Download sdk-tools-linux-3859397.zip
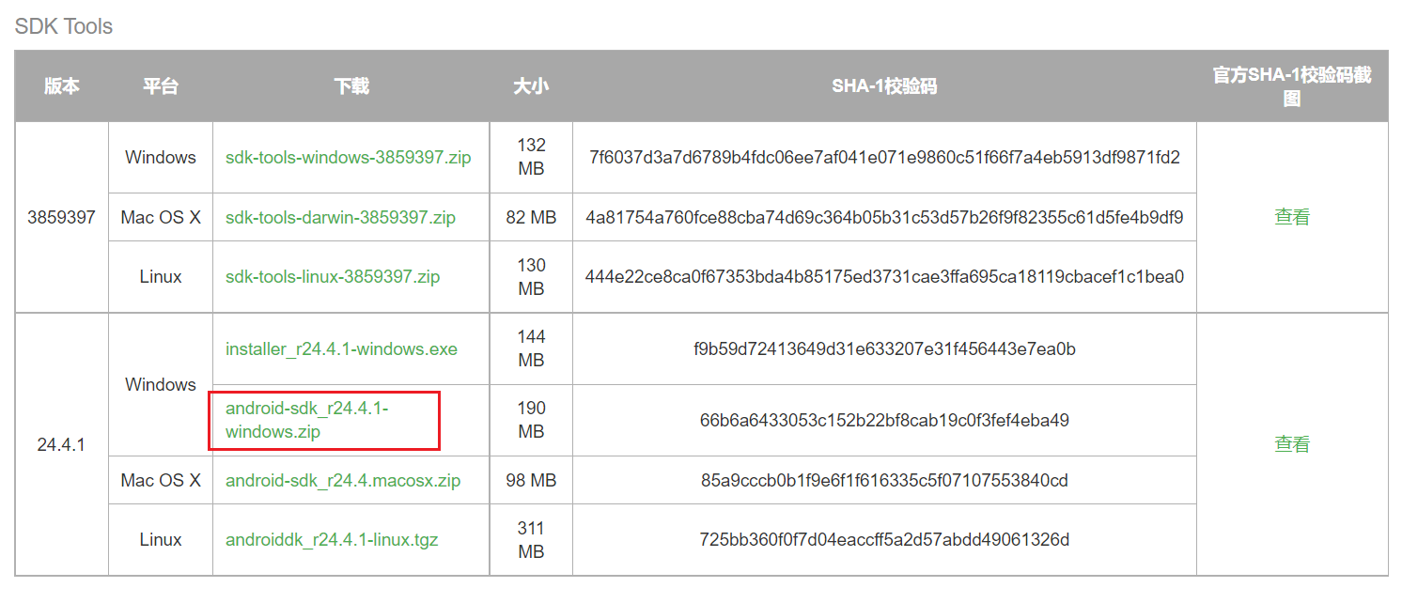The width and height of the screenshot is (1402, 603). click(333, 277)
